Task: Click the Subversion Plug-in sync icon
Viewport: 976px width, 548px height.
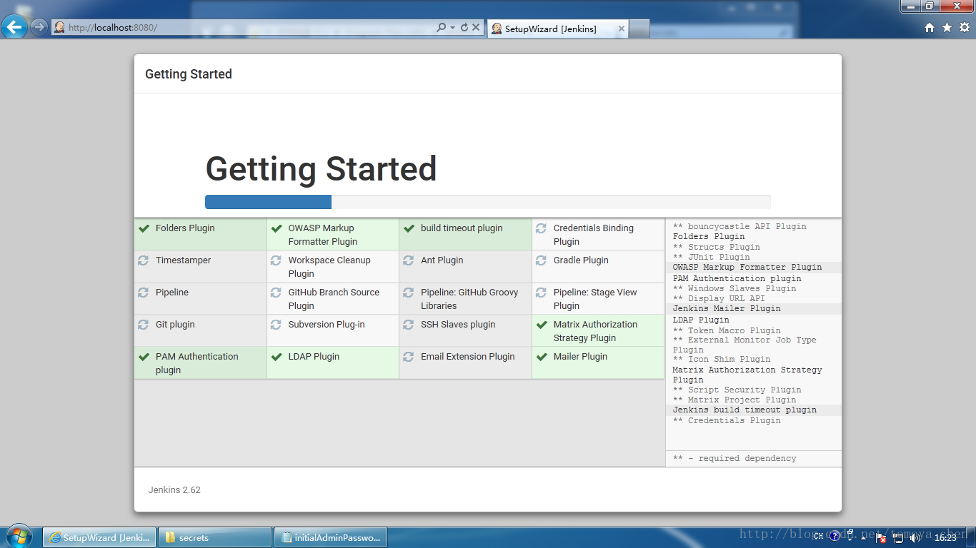Action: [276, 325]
